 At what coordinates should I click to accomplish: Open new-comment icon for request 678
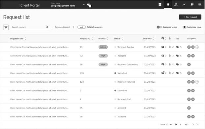pyautogui.click(x=163, y=73)
